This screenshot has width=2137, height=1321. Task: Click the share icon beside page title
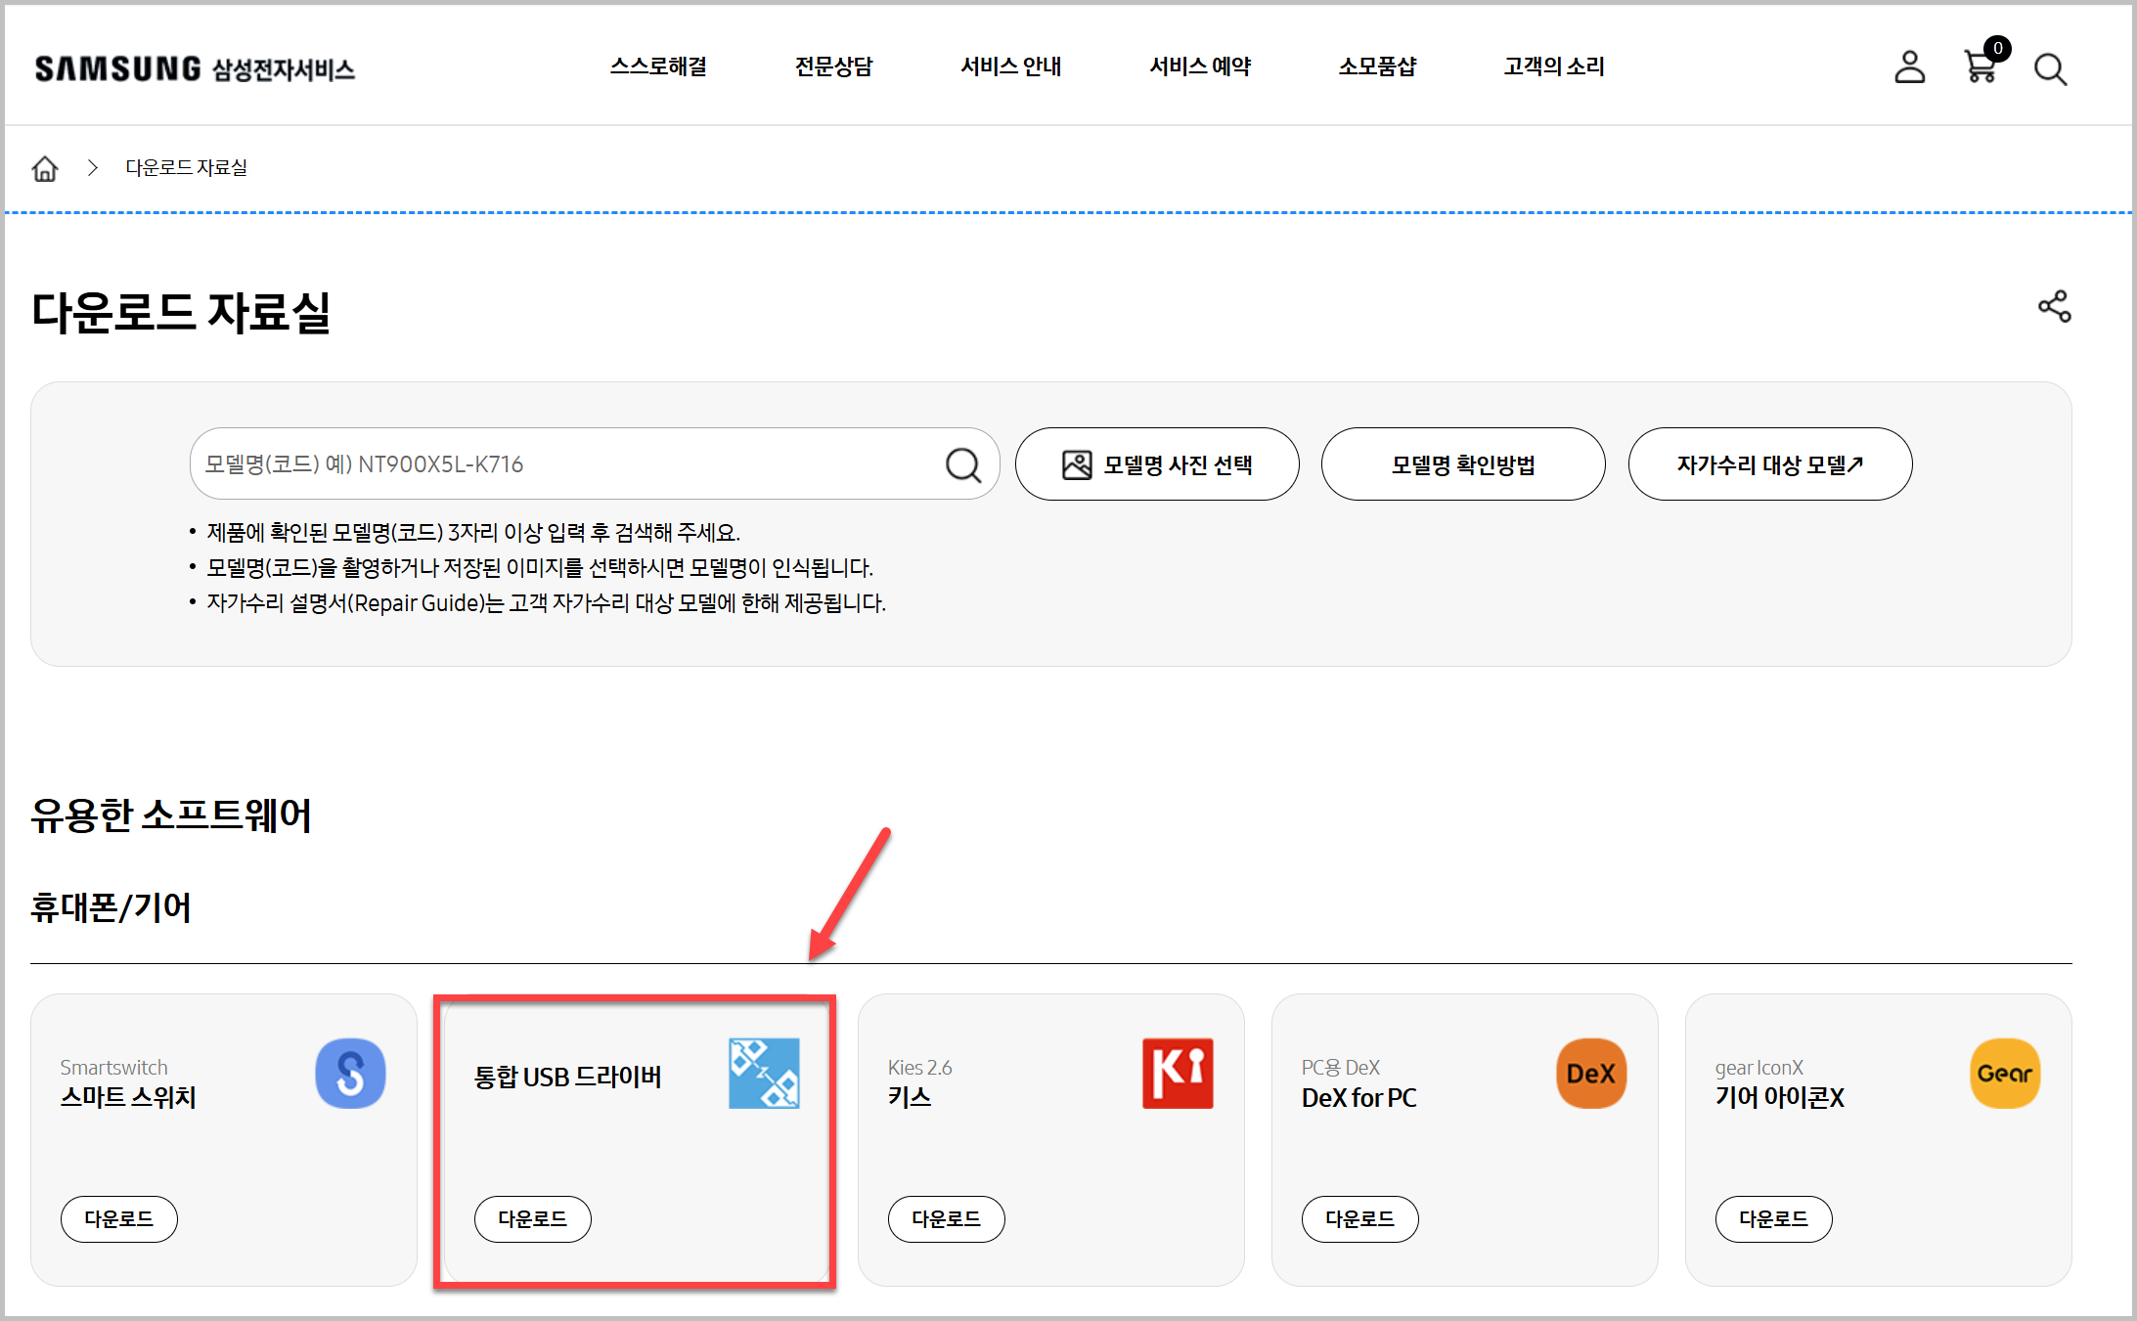(2054, 306)
